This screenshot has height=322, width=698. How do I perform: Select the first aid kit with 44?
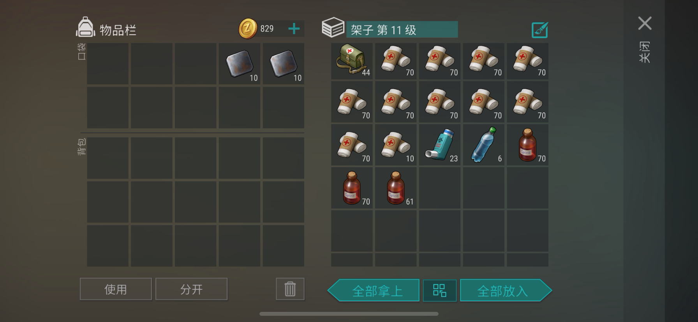click(352, 61)
